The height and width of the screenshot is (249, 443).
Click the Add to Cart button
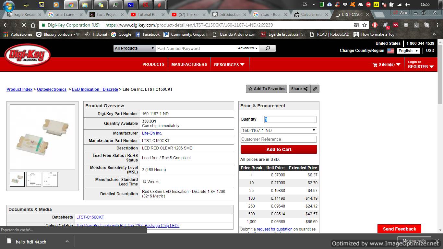pos(279,149)
